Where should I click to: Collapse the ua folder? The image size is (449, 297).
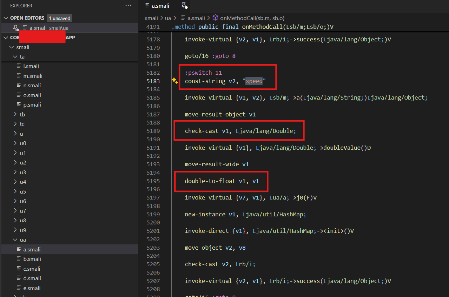[15, 240]
